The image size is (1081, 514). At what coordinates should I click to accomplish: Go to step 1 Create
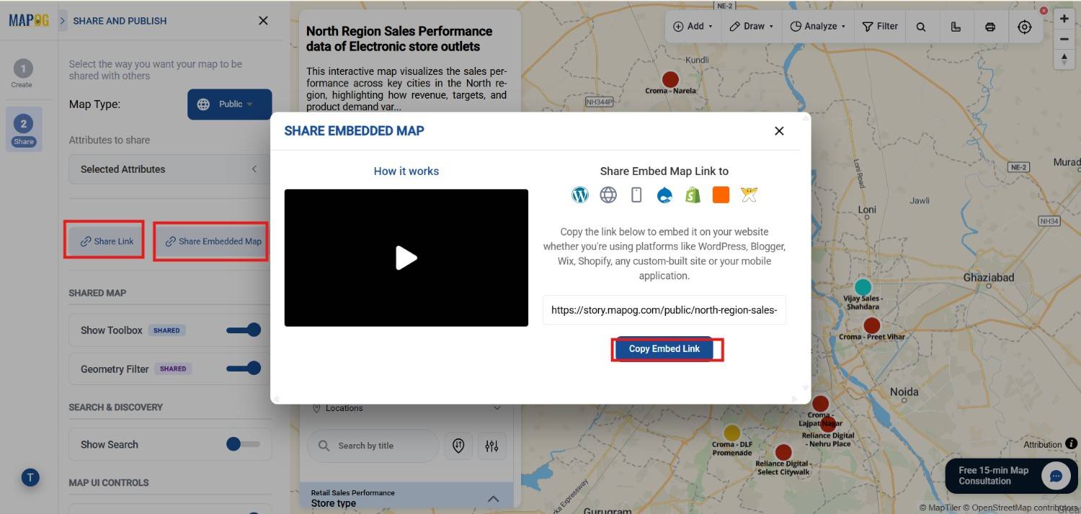point(22,74)
